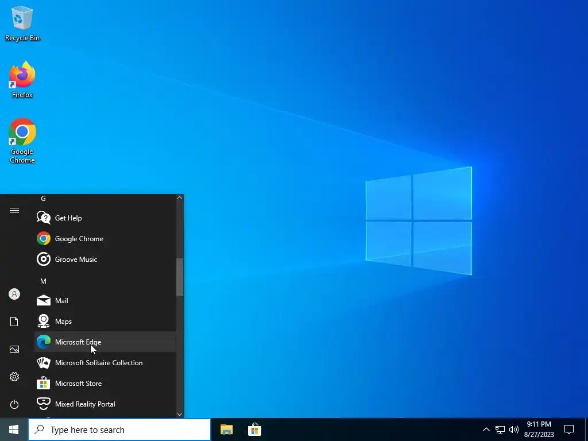Screen dimensions: 588x441
Task: Click the app list scrollbar thumb
Action: (x=180, y=277)
